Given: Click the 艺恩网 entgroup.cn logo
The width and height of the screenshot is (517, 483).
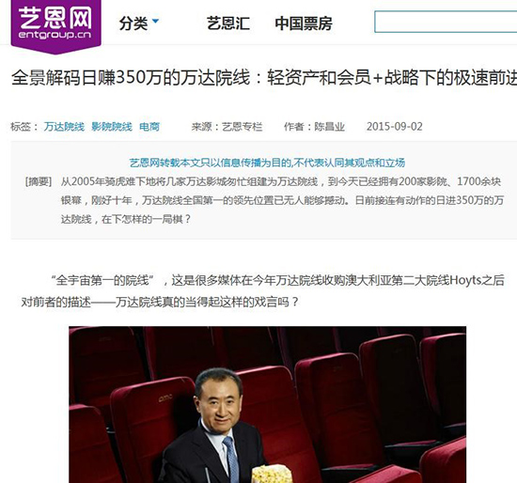Looking at the screenshot, I should pos(55,25).
